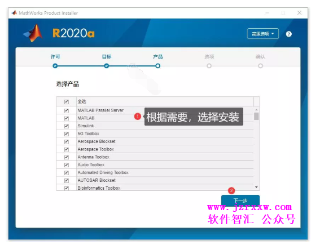Click the 5G Toolbox product name
Screen dimensions: 320x245
pyautogui.click(x=88, y=133)
